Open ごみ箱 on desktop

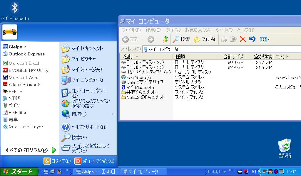(x=285, y=148)
